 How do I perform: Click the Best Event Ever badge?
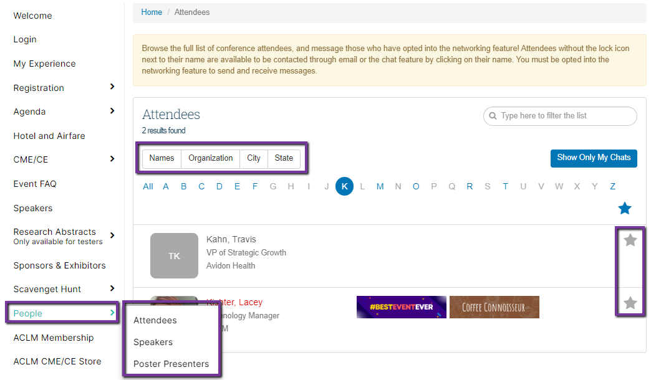pos(401,307)
